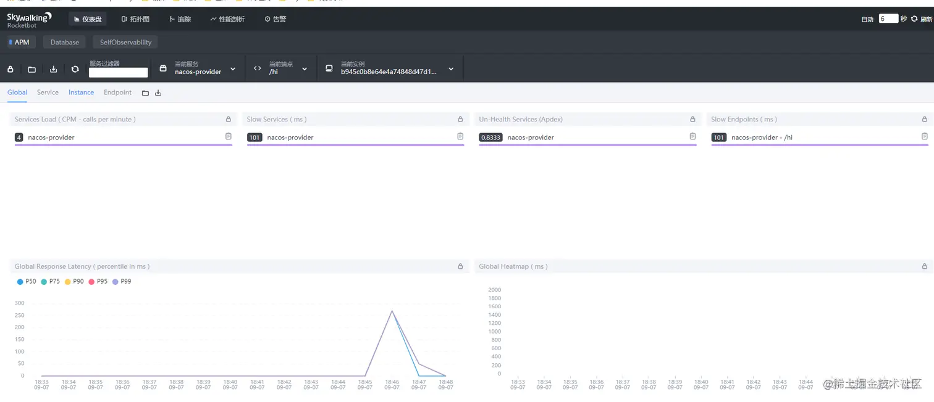Copy nacos-provider name in Services Load
The height and width of the screenshot is (402, 934).
[x=228, y=136]
